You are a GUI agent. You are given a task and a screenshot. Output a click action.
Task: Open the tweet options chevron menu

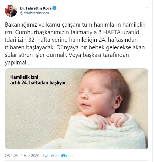point(146,8)
